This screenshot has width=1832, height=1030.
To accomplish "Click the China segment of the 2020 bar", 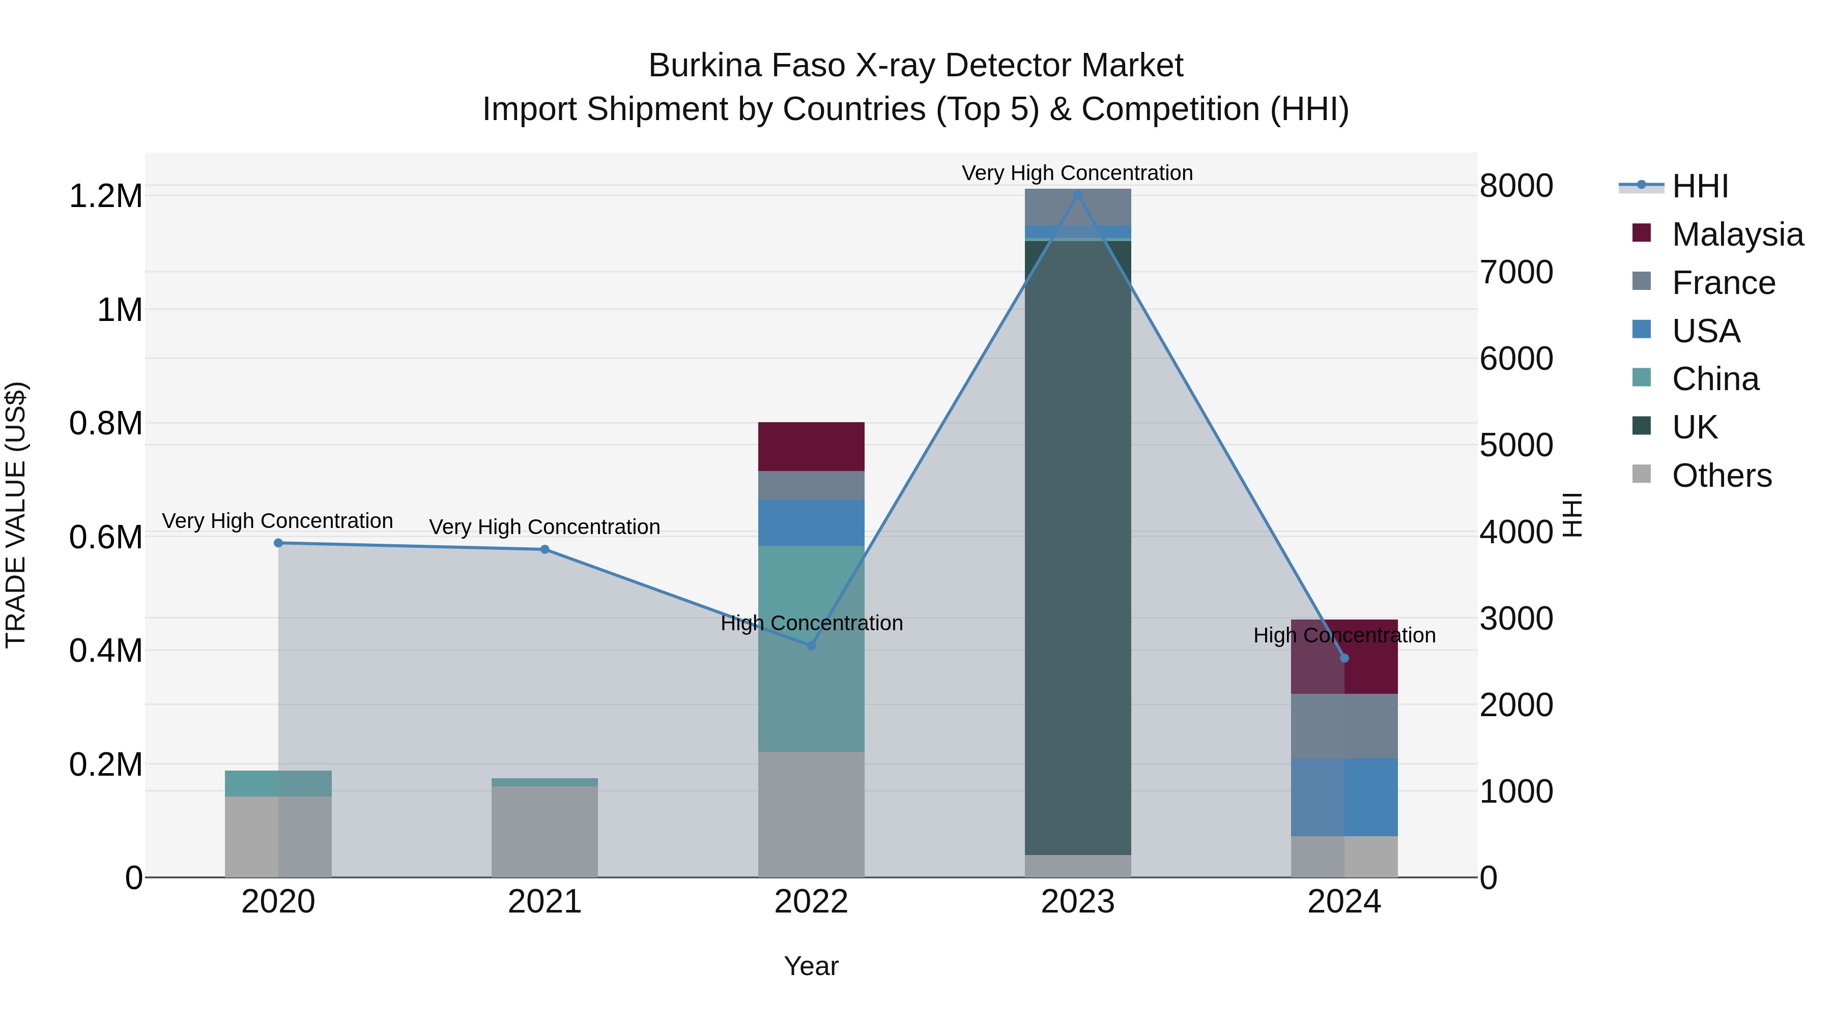I will pos(278,783).
